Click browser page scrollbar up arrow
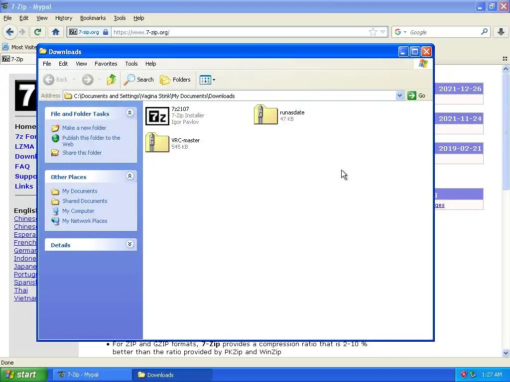The width and height of the screenshot is (510, 382). tap(506, 69)
